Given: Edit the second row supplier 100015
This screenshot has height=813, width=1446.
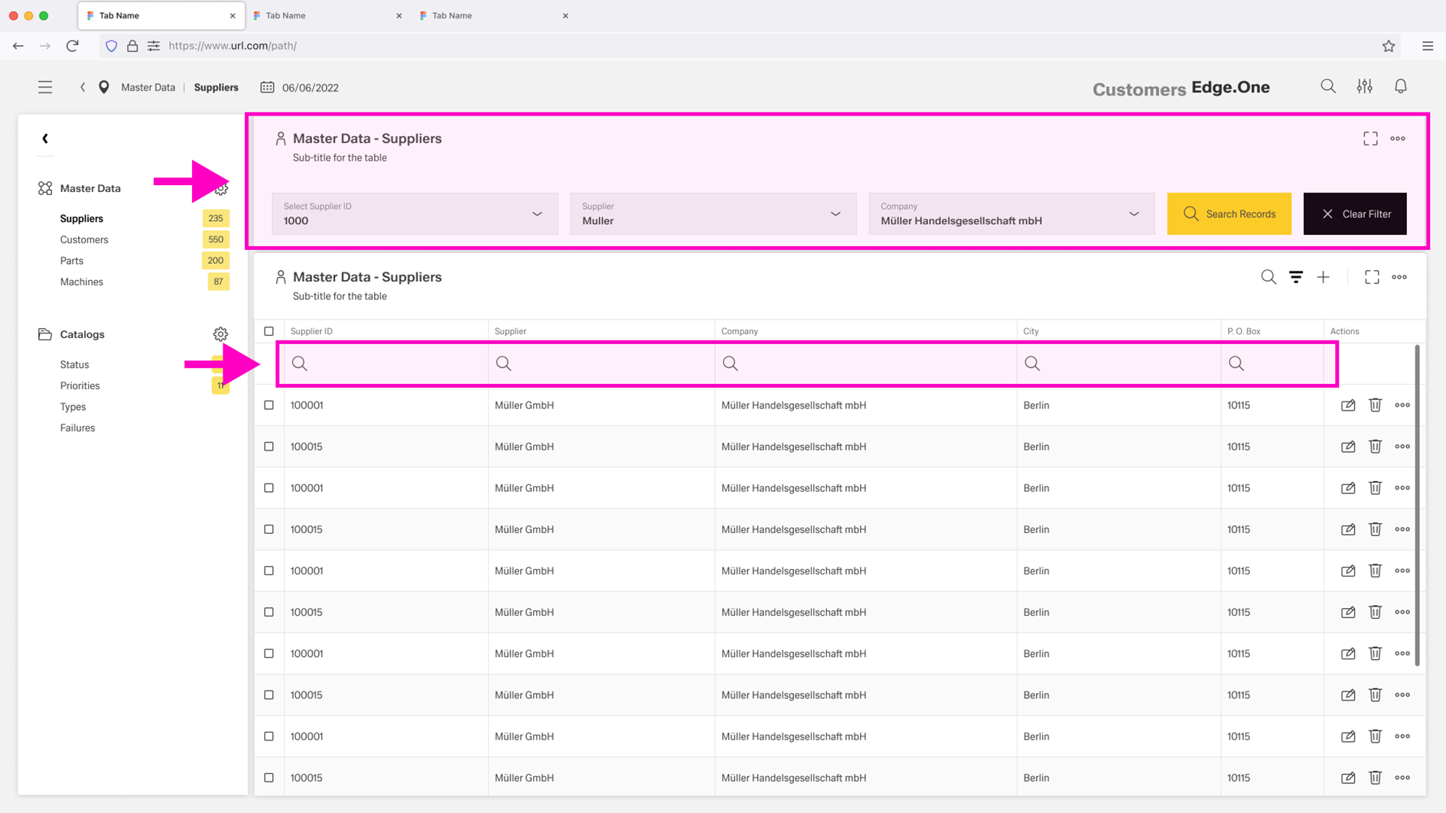Looking at the screenshot, I should point(1347,447).
